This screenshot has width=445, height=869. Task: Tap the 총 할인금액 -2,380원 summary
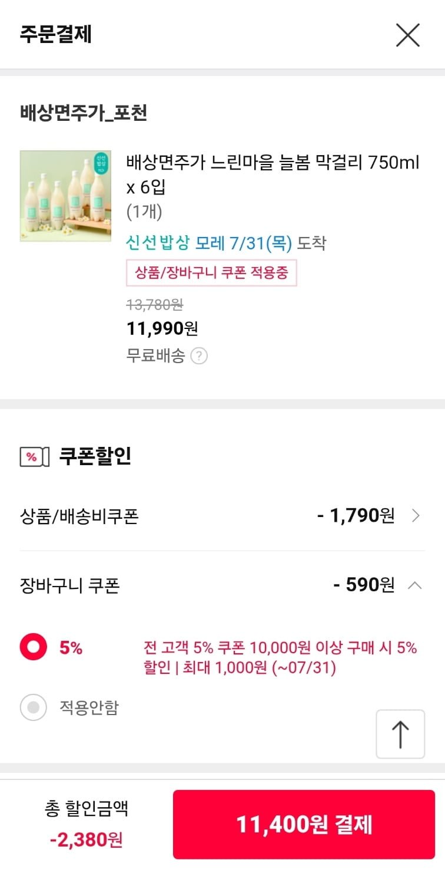tap(86, 824)
